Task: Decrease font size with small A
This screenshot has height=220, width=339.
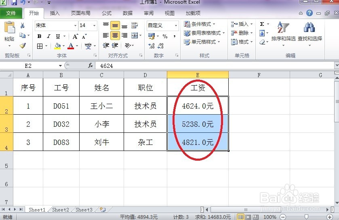Action: point(84,36)
